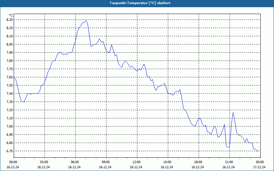
Task: Select the 06:00 time label
Action: click(x=75, y=162)
